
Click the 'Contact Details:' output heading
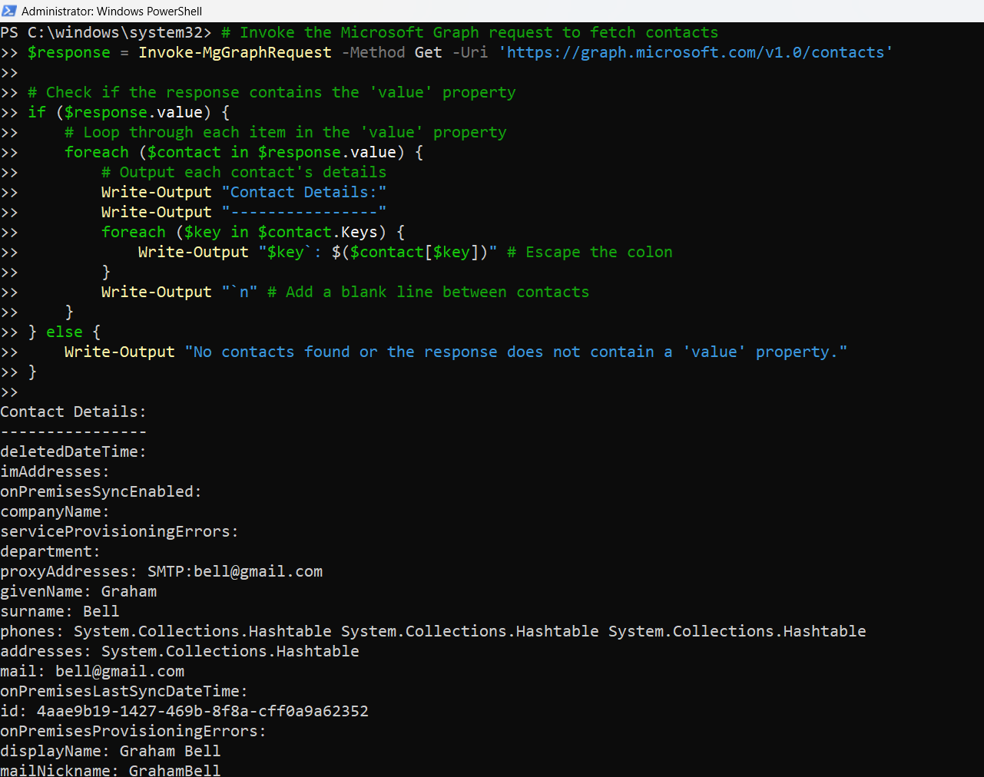pyautogui.click(x=74, y=412)
